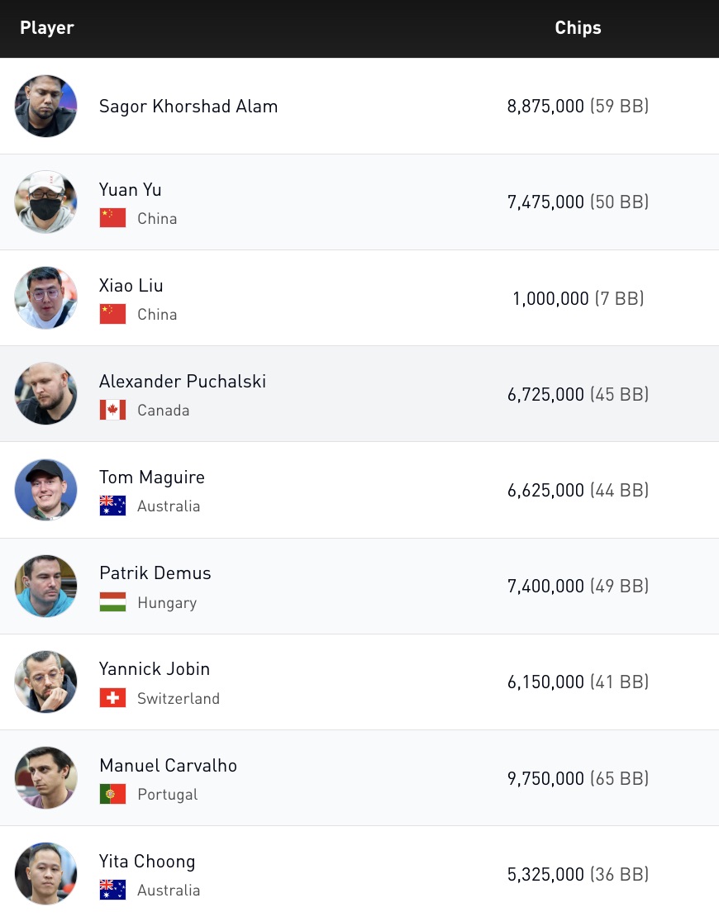Click Tom Maguire's Australia flag icon
This screenshot has height=917, width=719.
click(x=112, y=506)
